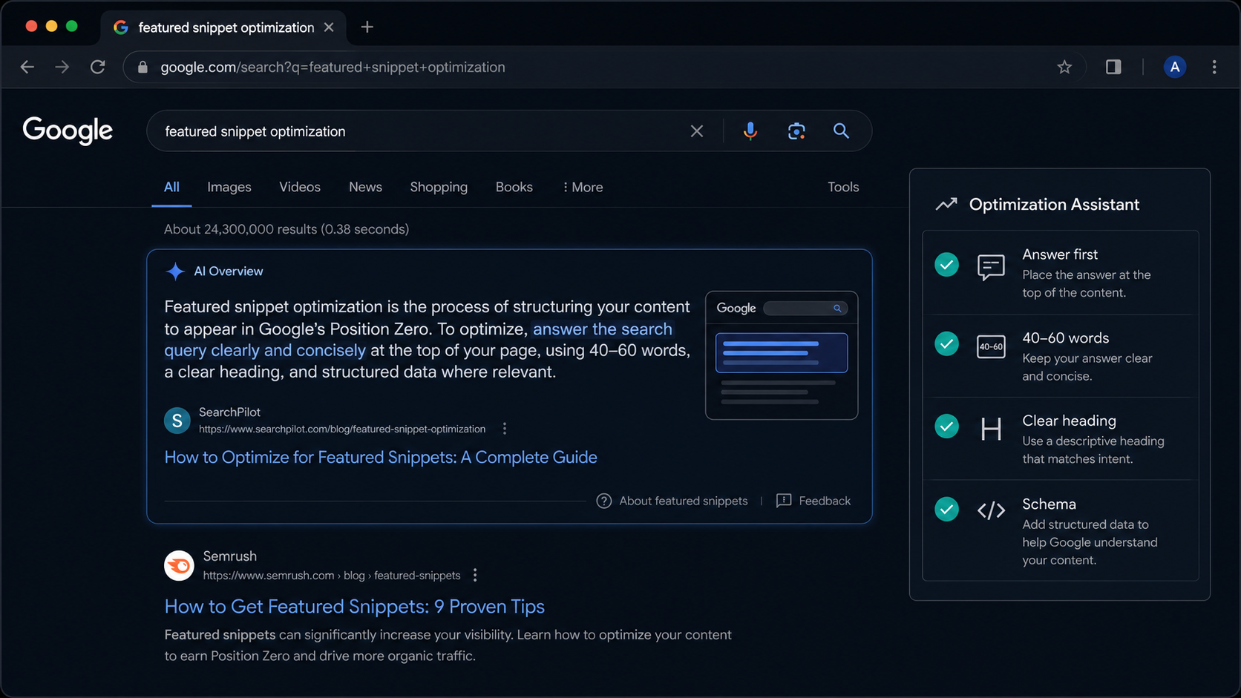
Task: Click the searchpilot.com URL text
Action: tap(342, 429)
